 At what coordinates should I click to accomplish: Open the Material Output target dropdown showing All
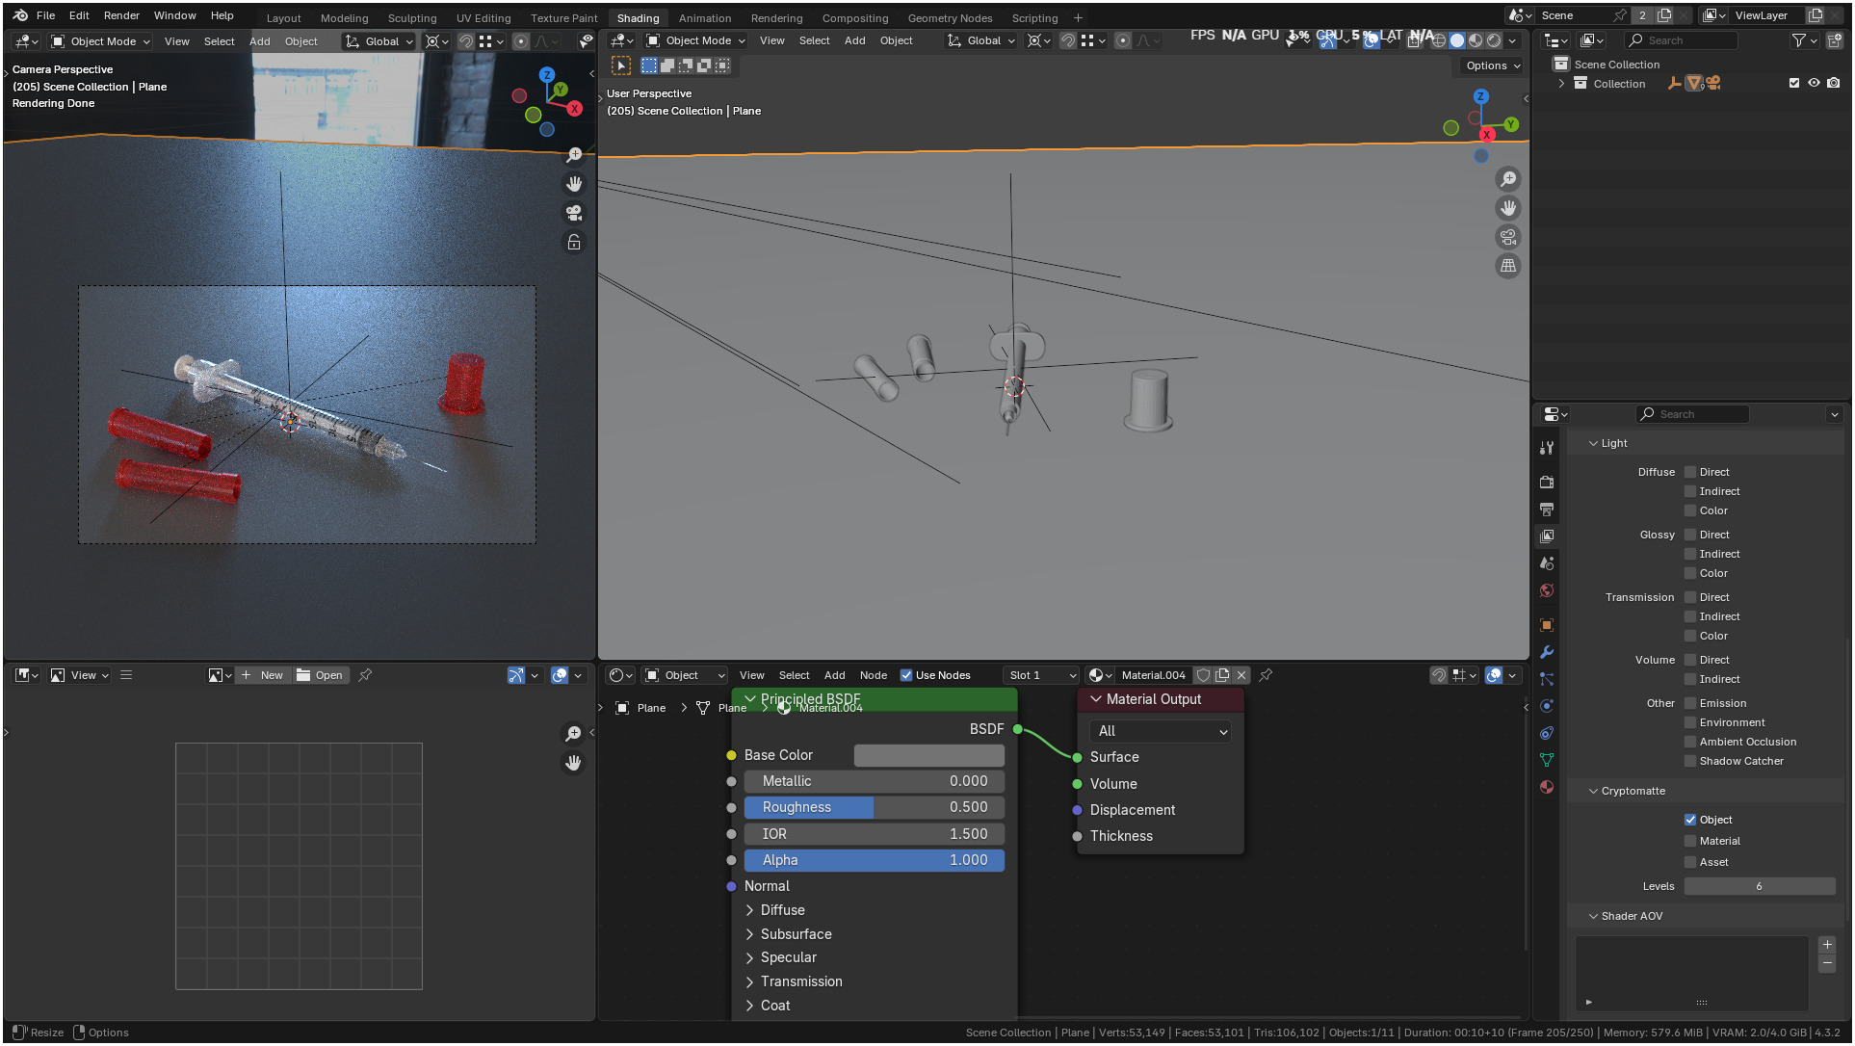(1161, 731)
